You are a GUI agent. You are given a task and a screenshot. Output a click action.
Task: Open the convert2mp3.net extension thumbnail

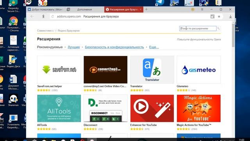pos(105,70)
